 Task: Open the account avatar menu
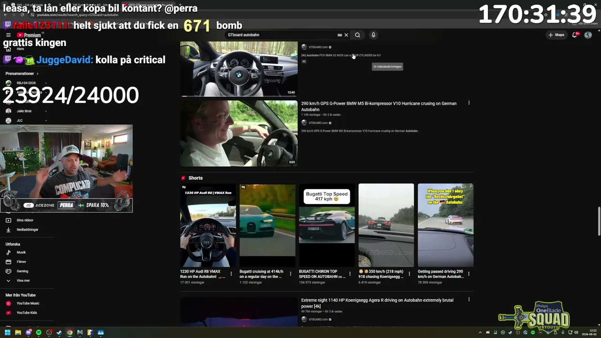click(588, 35)
